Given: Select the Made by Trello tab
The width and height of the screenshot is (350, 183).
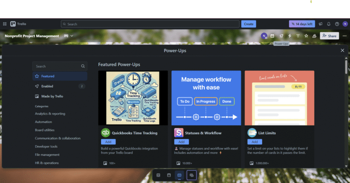Looking at the screenshot, I should 60,96.
